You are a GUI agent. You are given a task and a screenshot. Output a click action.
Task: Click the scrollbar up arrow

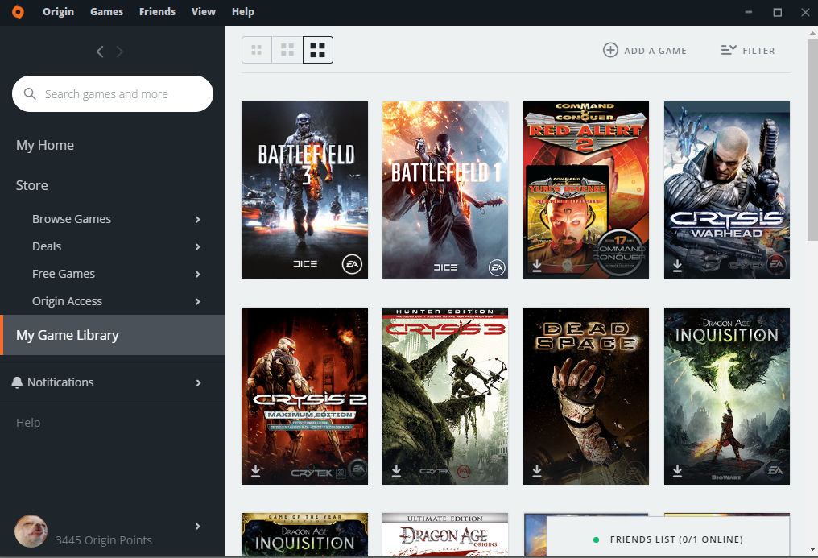[812, 32]
